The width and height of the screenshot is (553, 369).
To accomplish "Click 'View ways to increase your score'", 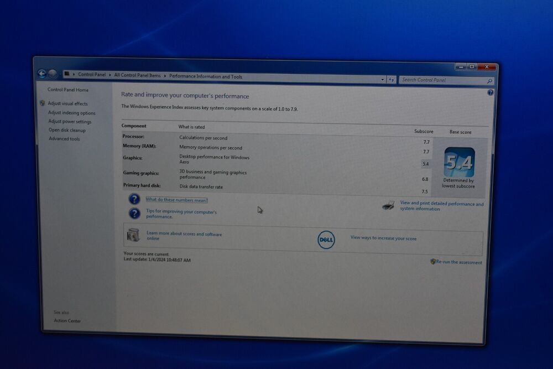I will click(383, 238).
